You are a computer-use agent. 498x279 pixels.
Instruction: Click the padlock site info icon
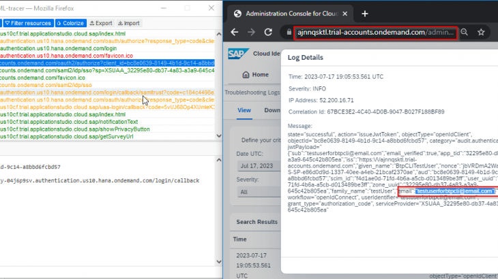pyautogui.click(x=289, y=32)
